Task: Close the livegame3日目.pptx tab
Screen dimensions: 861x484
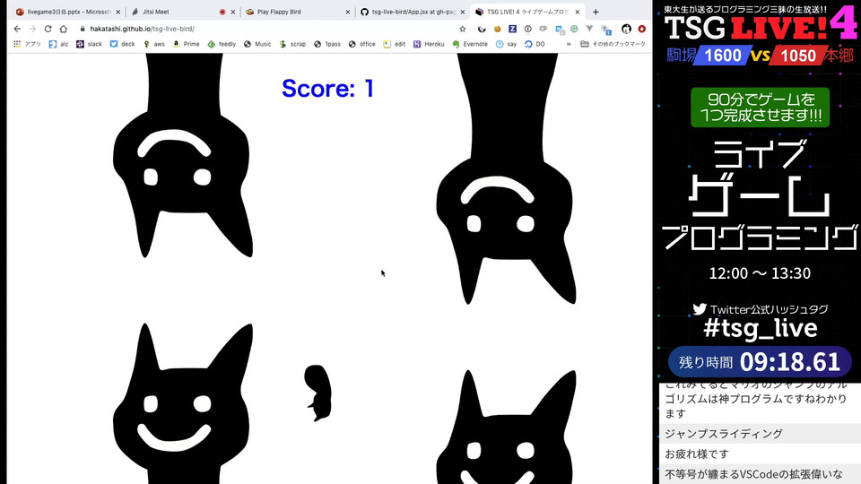Action: [118, 12]
